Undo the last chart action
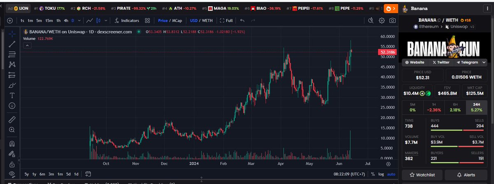This screenshot has width=494, height=184. coord(242,20)
